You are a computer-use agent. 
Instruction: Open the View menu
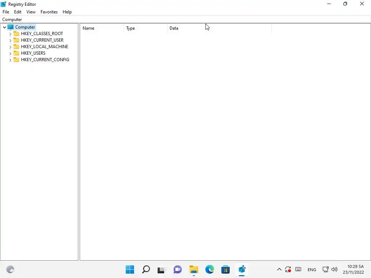31,12
